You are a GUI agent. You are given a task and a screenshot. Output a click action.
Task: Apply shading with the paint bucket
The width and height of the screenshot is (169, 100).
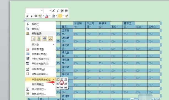click(x=53, y=16)
